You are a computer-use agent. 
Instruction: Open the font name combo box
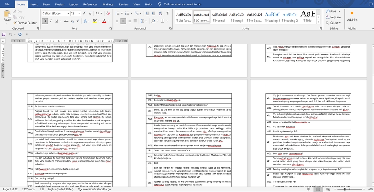(x=56, y=14)
